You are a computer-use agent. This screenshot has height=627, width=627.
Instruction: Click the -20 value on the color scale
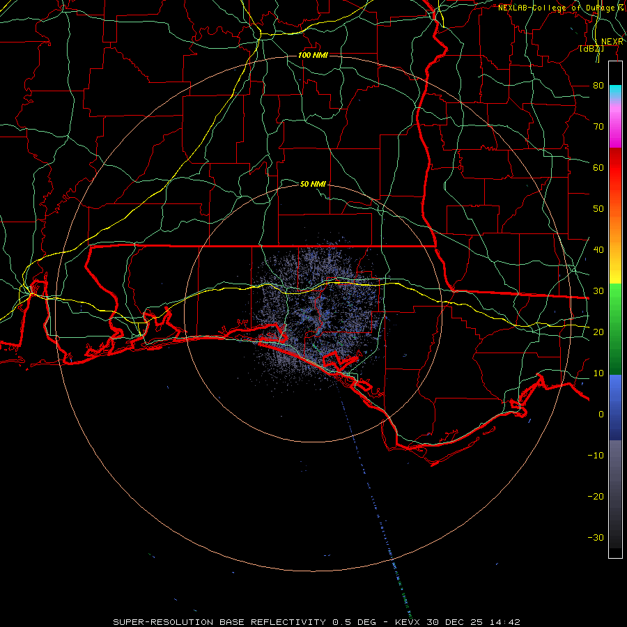tap(596, 496)
